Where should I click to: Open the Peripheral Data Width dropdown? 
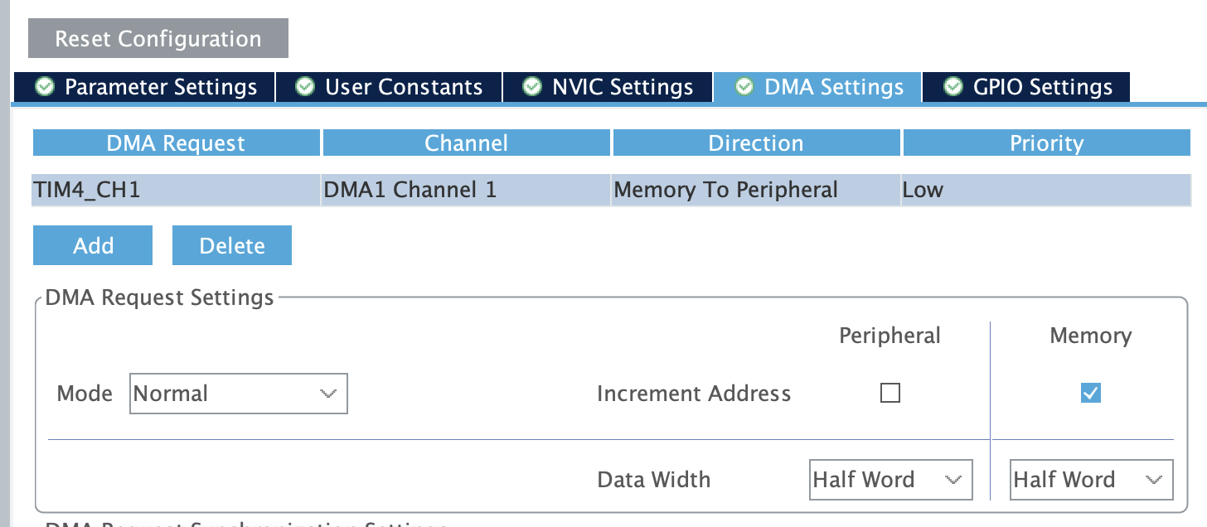point(890,479)
